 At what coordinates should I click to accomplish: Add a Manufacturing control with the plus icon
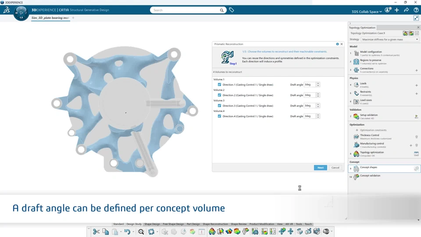pos(411,145)
